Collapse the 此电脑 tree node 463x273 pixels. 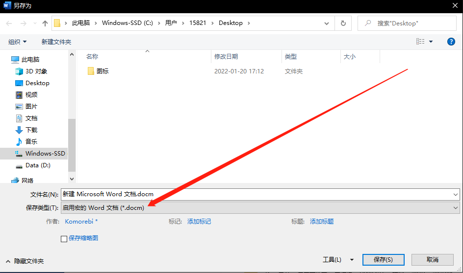5,59
